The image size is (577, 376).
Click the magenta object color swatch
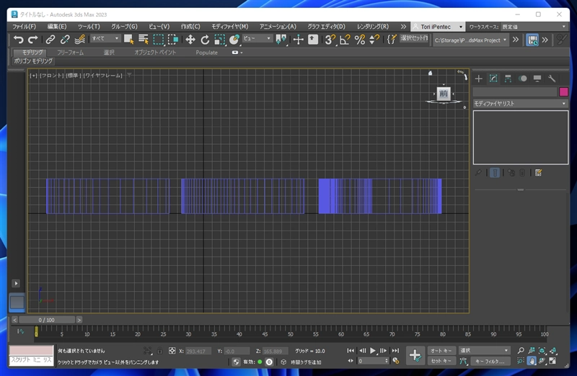click(x=563, y=92)
